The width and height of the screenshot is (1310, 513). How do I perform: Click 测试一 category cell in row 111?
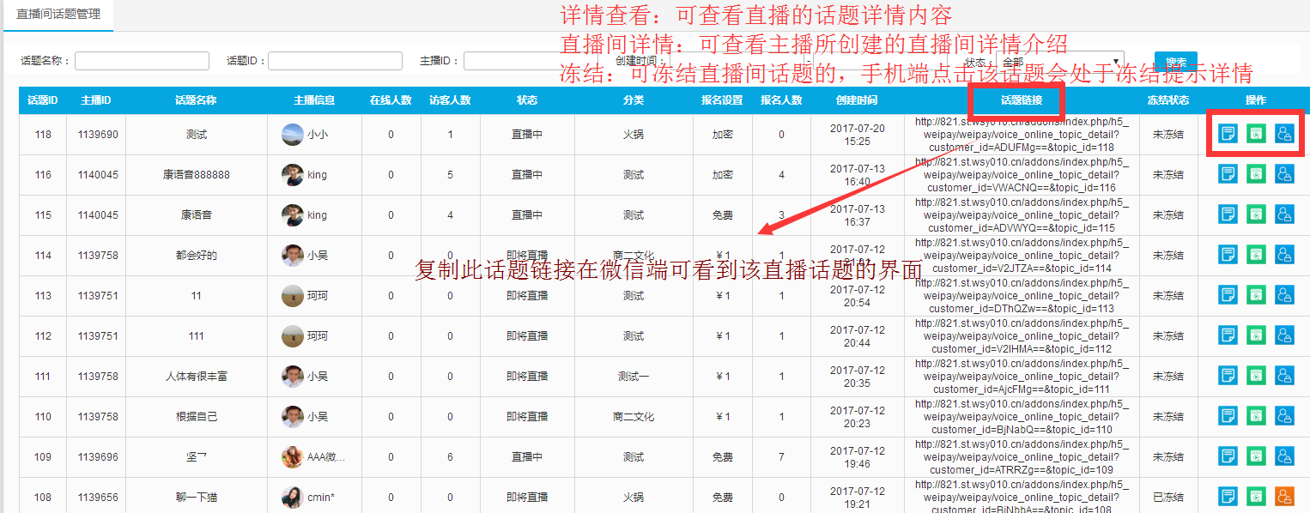634,376
